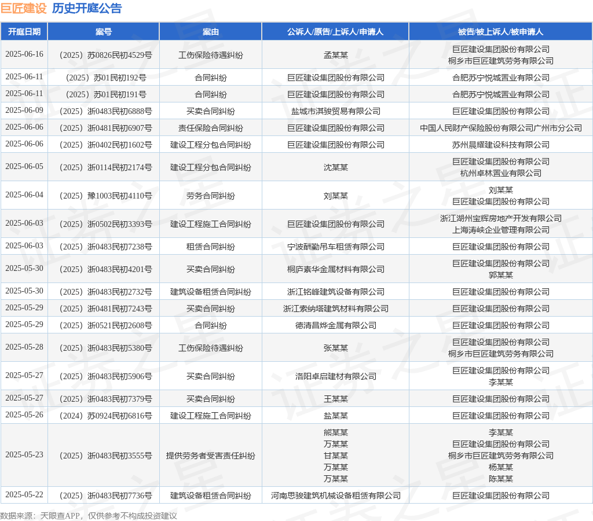
Task: Select case number 苏0924民初6816号
Action: click(106, 416)
